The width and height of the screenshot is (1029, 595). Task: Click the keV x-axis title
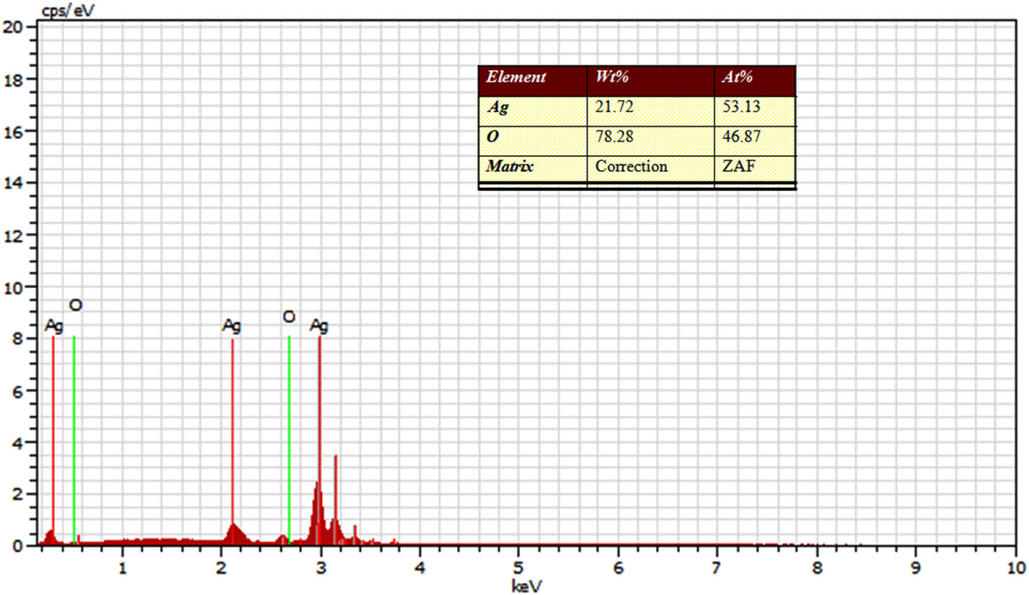point(526,586)
